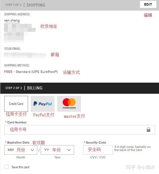Click the EDIT button in the shipping header

pyautogui.click(x=148, y=5)
